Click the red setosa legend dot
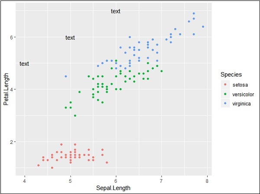This screenshot has height=194, width=260. pyautogui.click(x=225, y=85)
